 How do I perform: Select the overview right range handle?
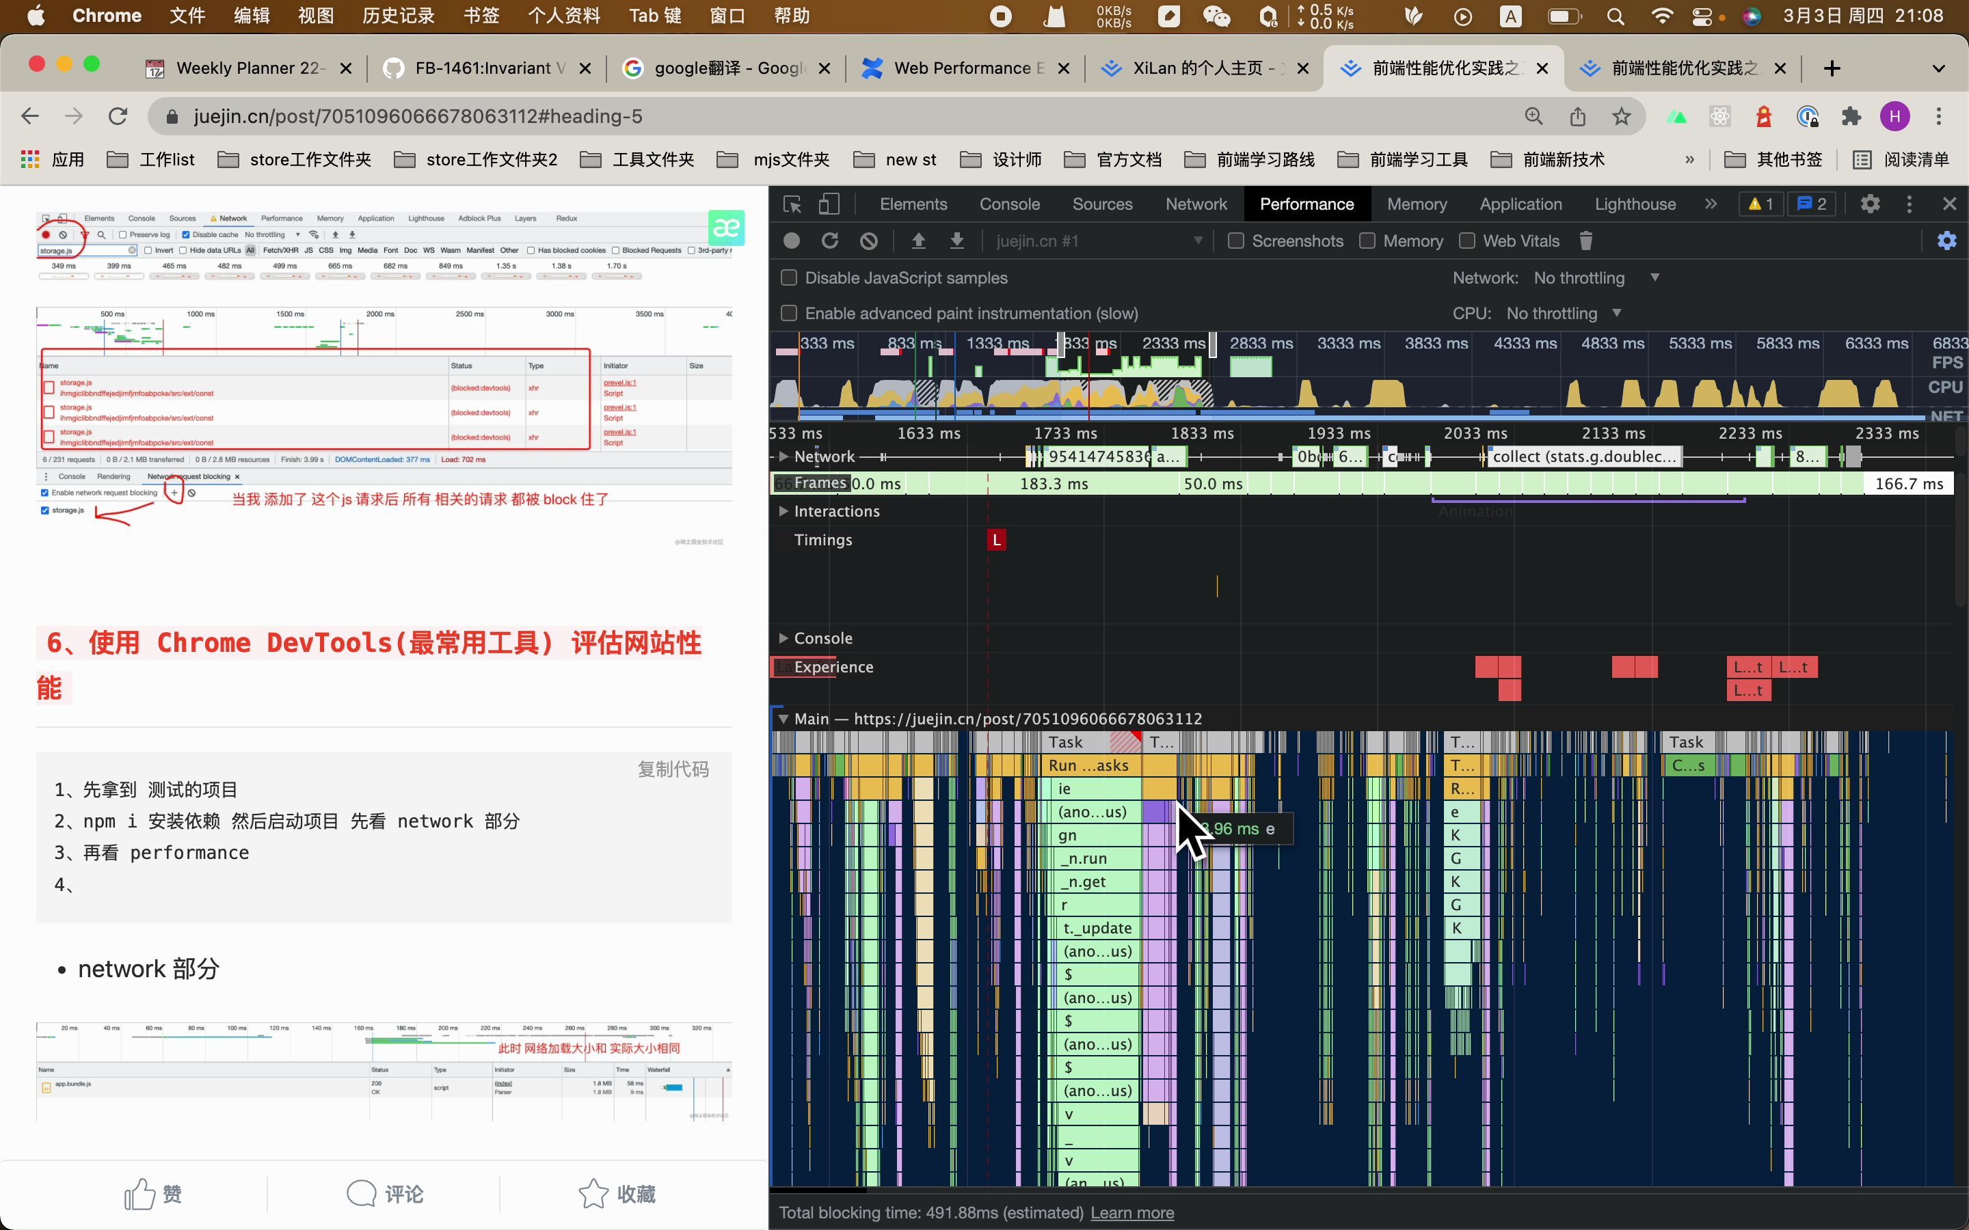point(1212,345)
